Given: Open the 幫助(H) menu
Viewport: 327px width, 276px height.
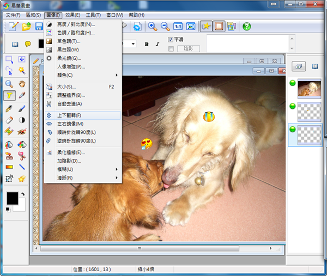Looking at the screenshot, I should (x=137, y=15).
